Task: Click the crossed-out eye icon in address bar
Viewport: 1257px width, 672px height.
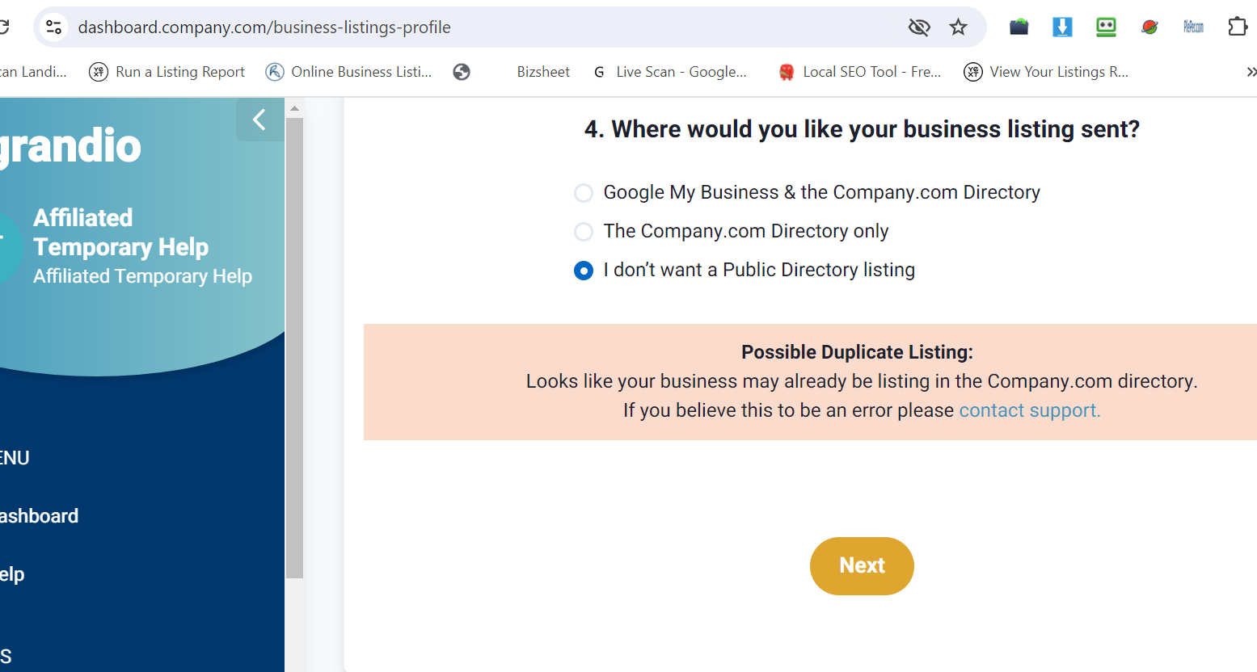Action: point(919,27)
